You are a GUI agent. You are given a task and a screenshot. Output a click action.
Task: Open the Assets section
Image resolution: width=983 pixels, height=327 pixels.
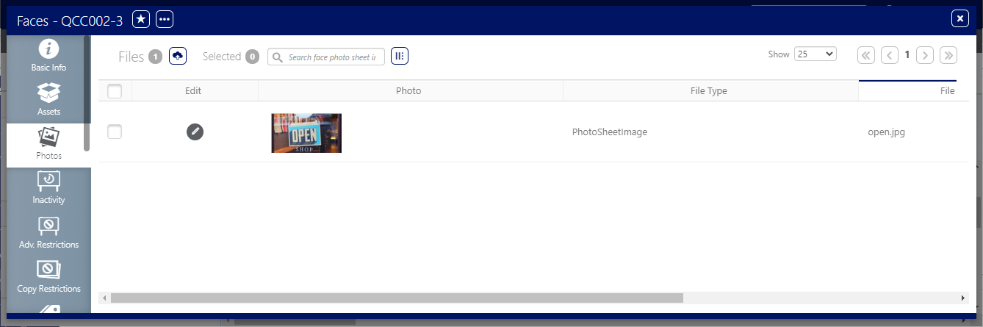48,100
